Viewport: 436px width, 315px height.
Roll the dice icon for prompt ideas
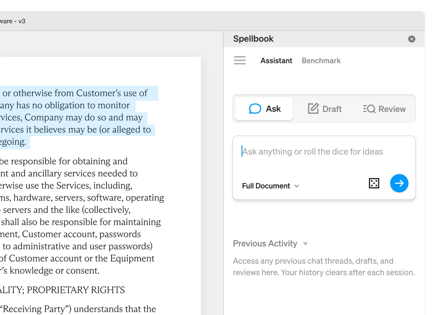pos(374,183)
